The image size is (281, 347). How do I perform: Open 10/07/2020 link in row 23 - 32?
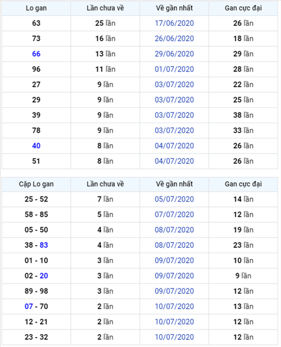174,337
